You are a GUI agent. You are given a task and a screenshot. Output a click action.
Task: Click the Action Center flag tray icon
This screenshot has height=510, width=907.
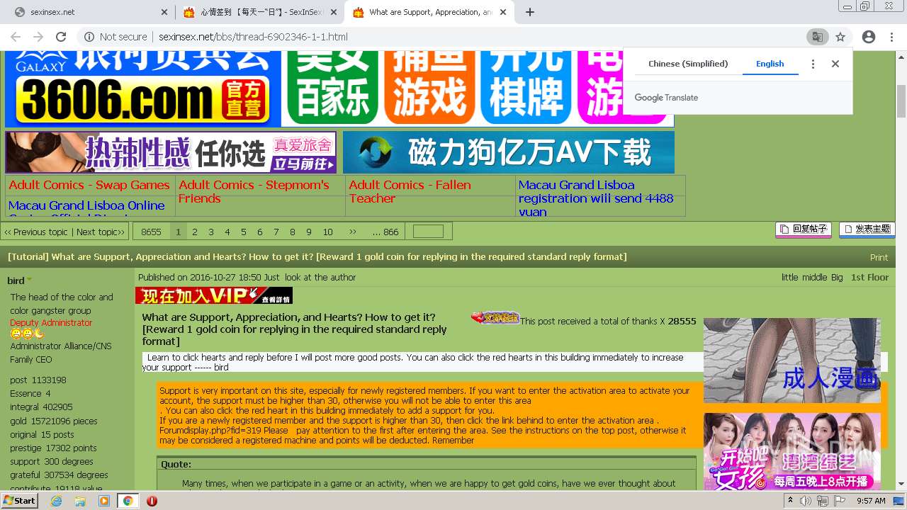coord(840,501)
